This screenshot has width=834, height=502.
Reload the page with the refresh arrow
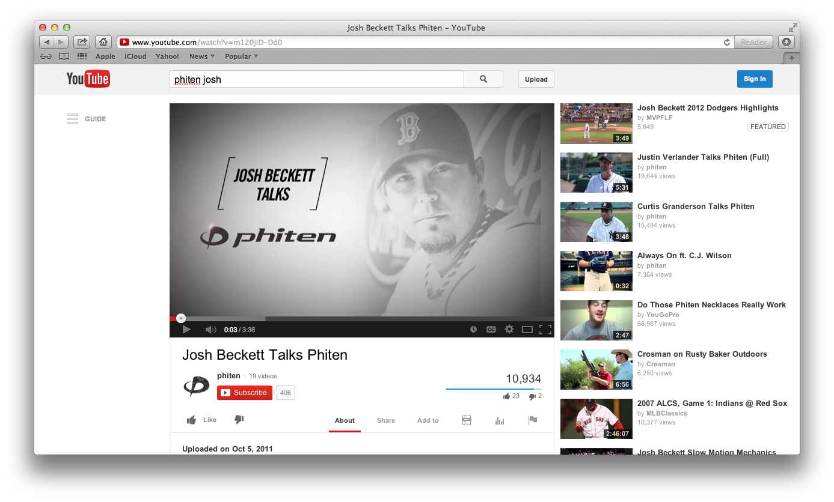click(x=727, y=43)
